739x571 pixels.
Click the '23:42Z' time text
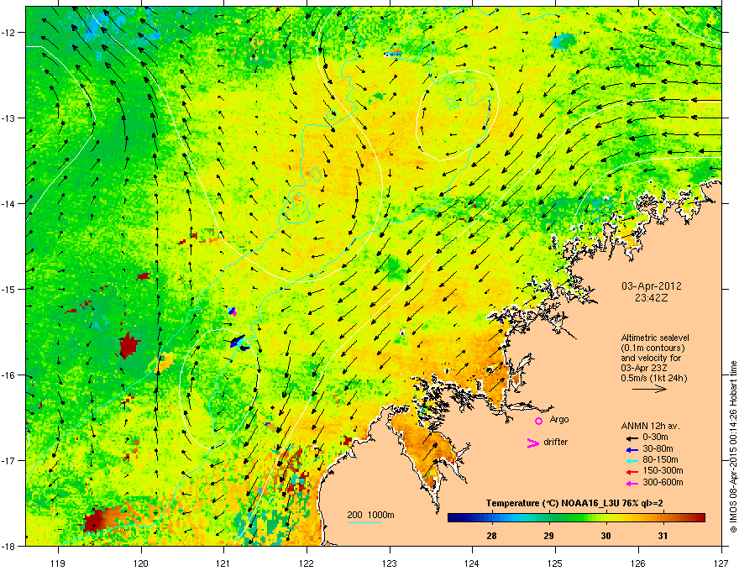click(652, 298)
